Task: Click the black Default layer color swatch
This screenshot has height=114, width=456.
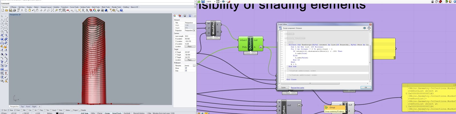Action: click(x=57, y=113)
